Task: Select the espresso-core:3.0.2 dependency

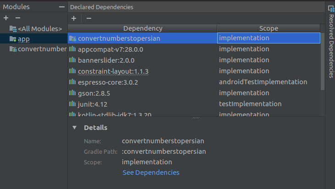Action: [108, 82]
